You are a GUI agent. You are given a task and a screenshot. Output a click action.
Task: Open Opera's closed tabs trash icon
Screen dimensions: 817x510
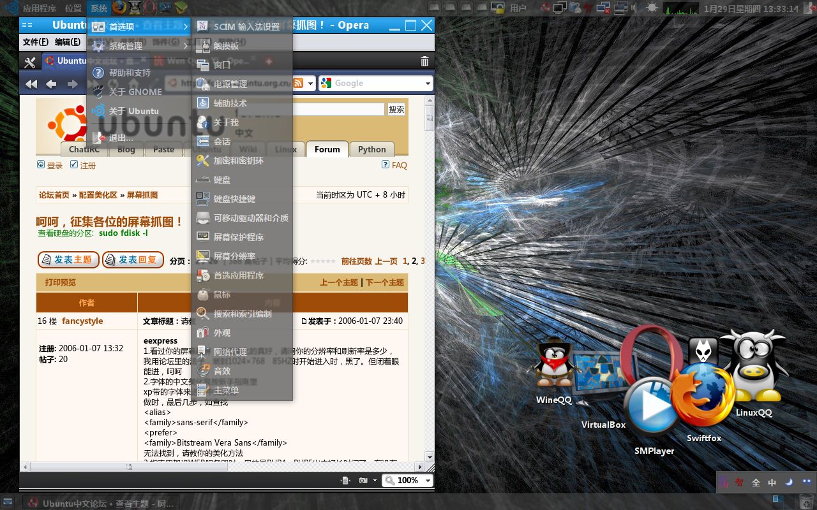coord(425,61)
